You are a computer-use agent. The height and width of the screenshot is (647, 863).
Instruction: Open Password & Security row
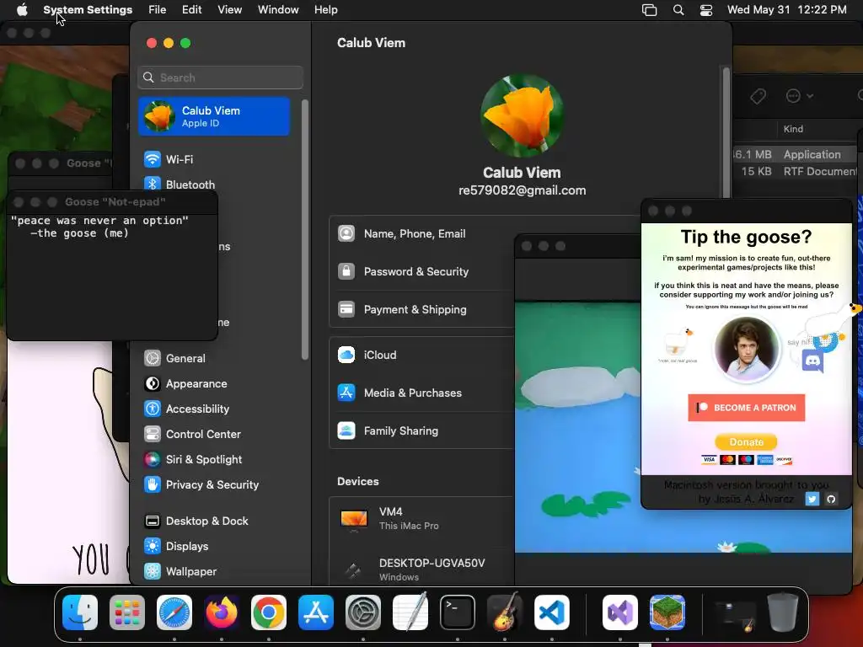421,272
